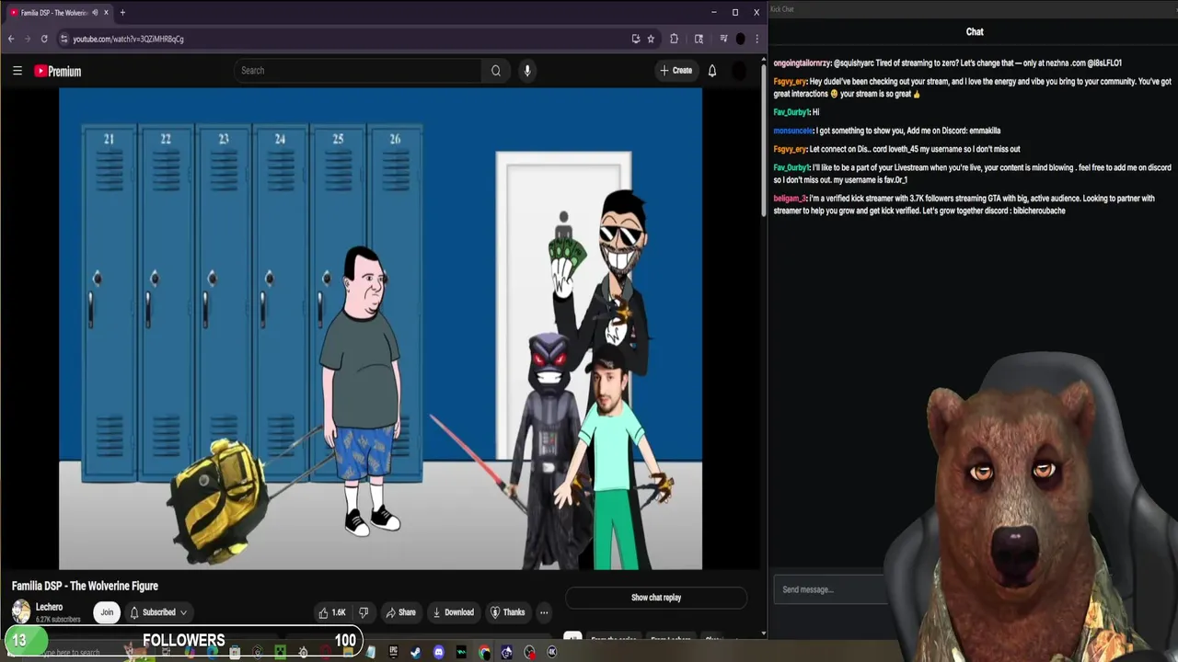
Task: Open the YouTube hamburger guide menu
Action: click(x=17, y=71)
